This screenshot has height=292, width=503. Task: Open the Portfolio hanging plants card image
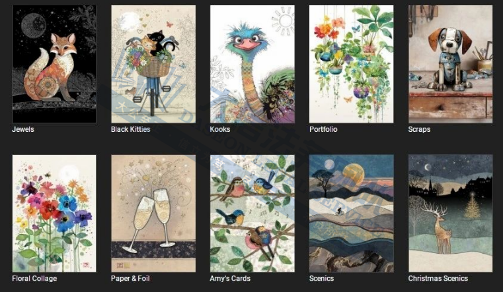351,64
